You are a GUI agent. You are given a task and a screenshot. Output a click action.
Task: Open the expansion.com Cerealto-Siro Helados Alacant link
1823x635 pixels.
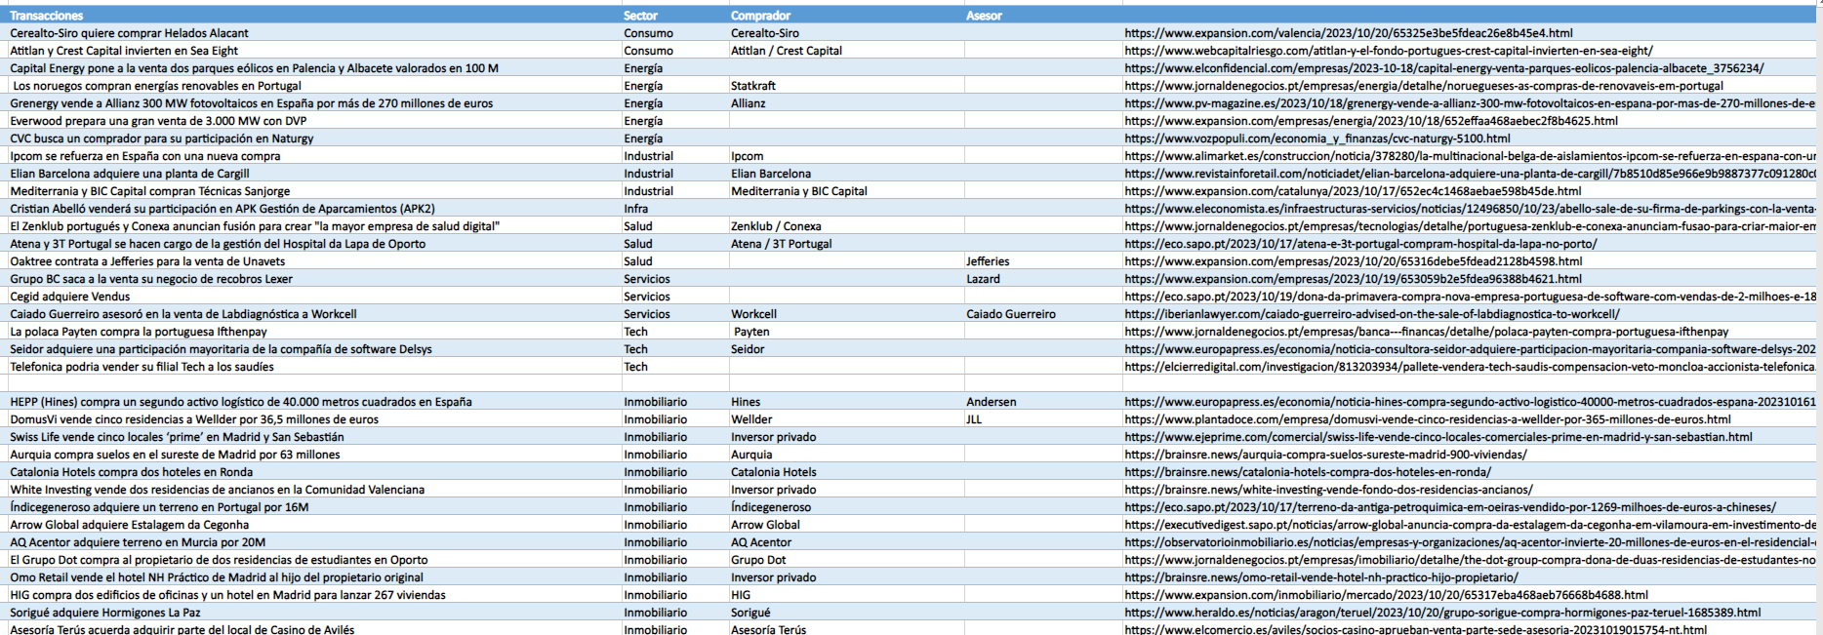pyautogui.click(x=1348, y=33)
